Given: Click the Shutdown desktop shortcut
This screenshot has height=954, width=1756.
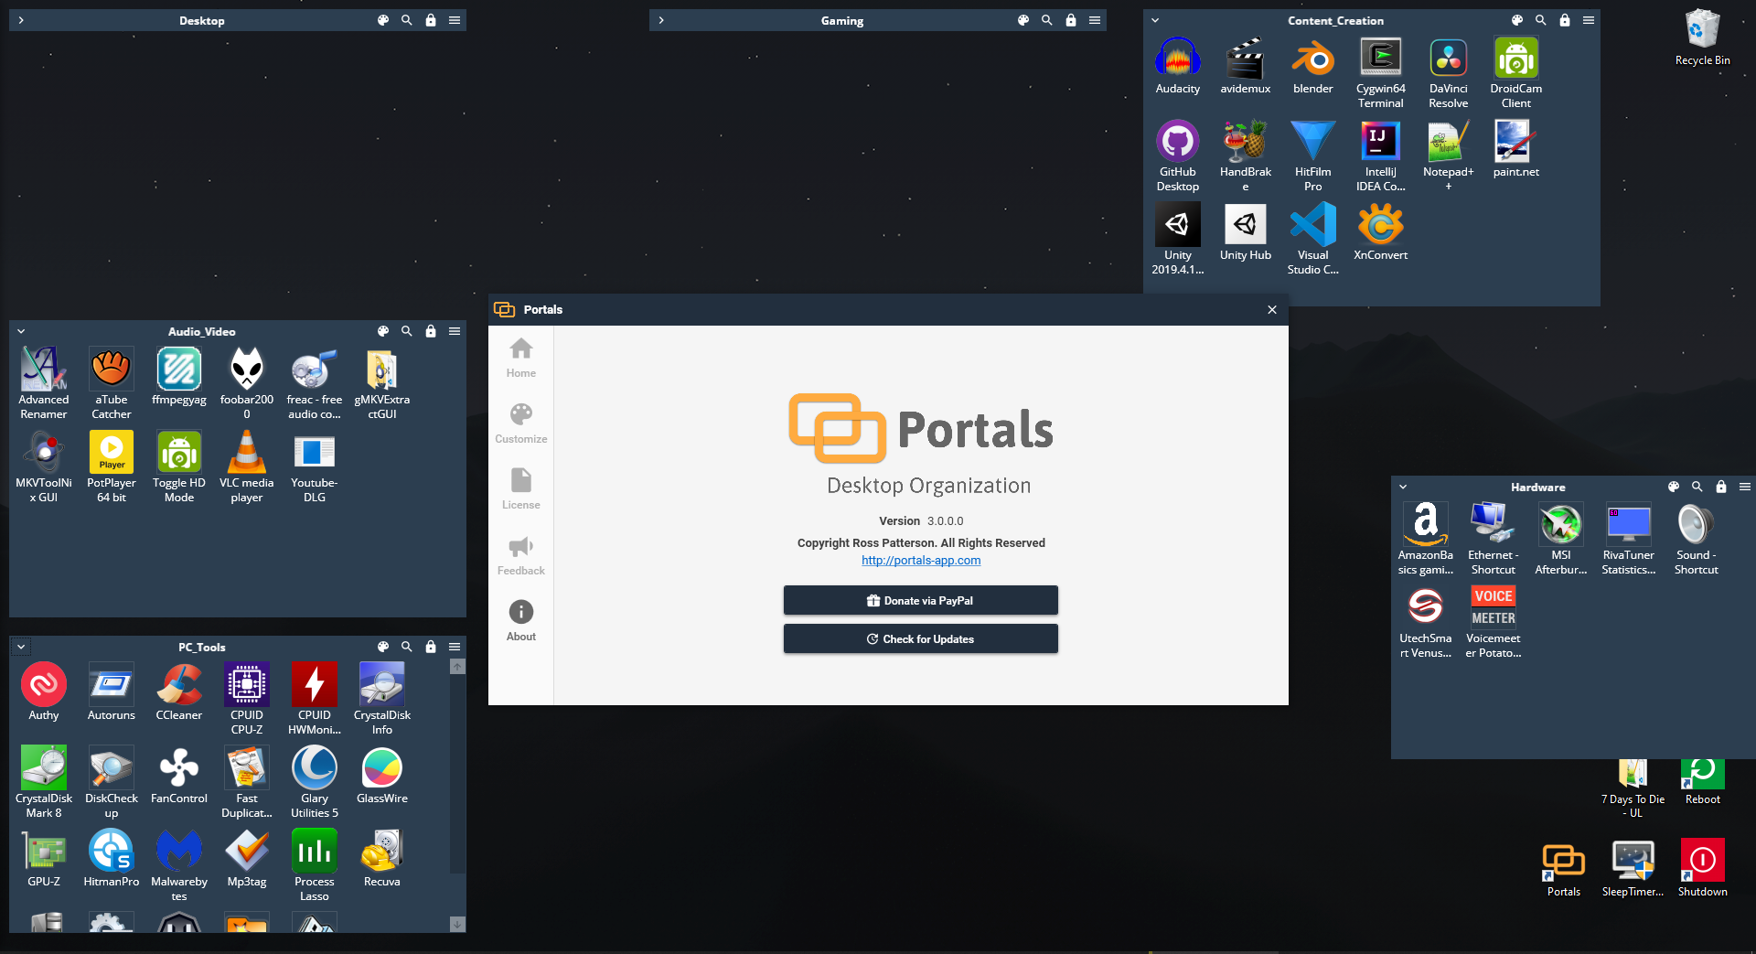Looking at the screenshot, I should click(x=1702, y=868).
